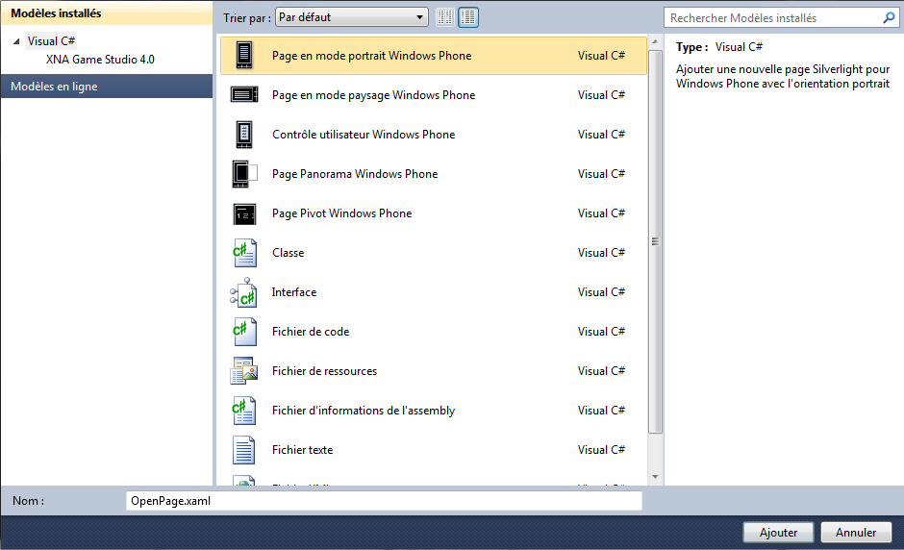The width and height of the screenshot is (904, 550).
Task: Select the Interface template icon
Action: pyautogui.click(x=244, y=292)
